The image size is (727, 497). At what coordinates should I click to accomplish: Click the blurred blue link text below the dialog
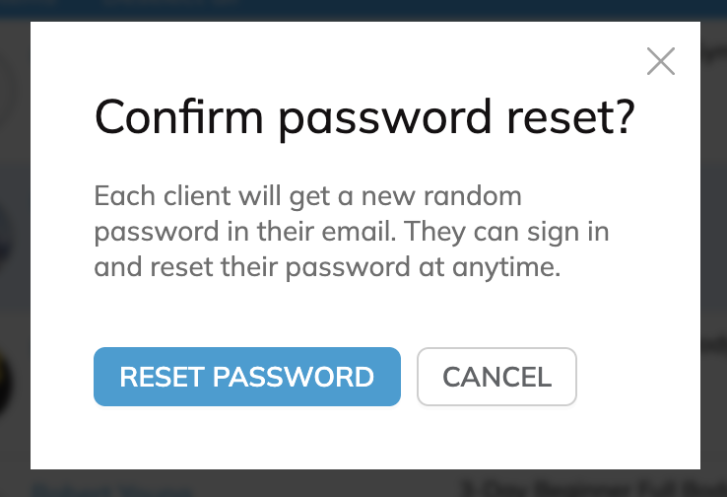click(111, 490)
